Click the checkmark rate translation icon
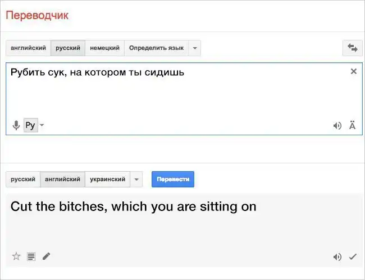This screenshot has height=280, width=365. 353,257
